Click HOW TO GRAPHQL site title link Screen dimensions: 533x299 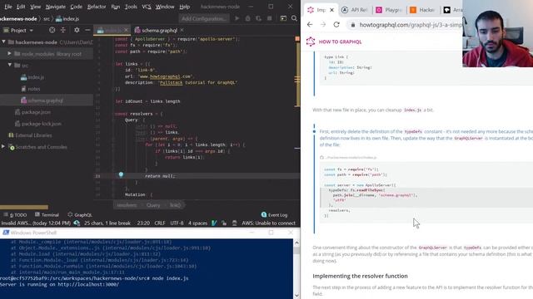point(340,42)
